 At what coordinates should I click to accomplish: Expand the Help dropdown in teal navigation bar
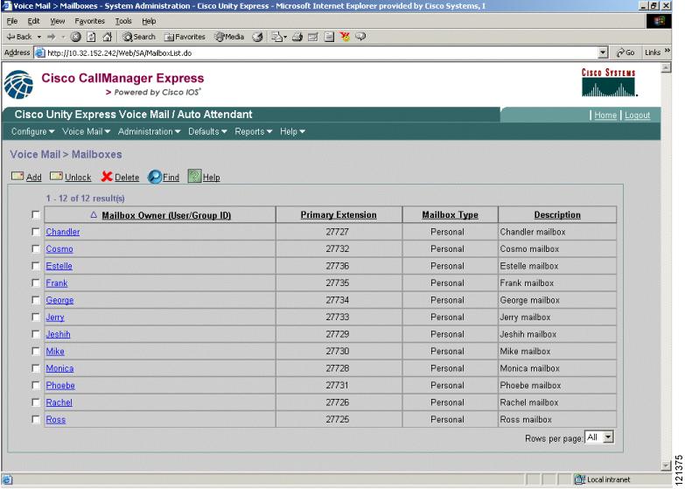292,131
